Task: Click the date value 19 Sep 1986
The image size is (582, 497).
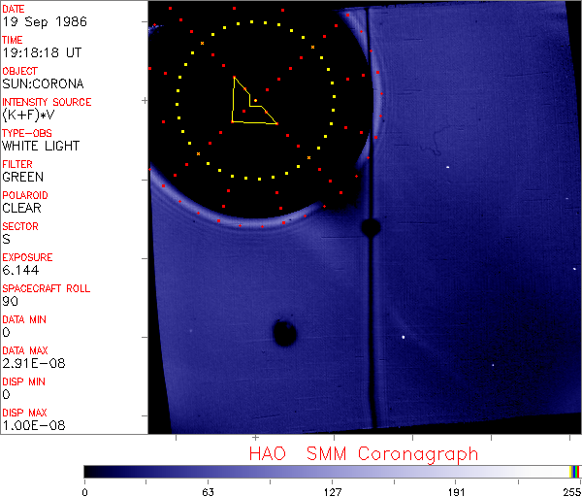Action: [37, 21]
